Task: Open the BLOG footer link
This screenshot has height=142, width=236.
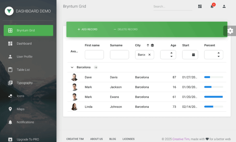Action: [x=112, y=139]
